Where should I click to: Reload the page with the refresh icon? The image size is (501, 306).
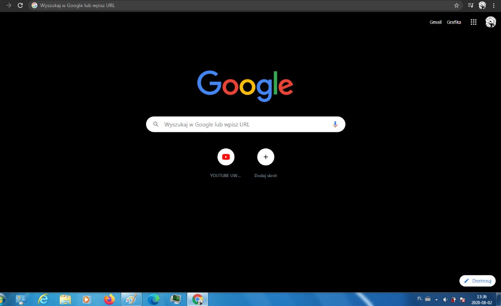[20, 5]
